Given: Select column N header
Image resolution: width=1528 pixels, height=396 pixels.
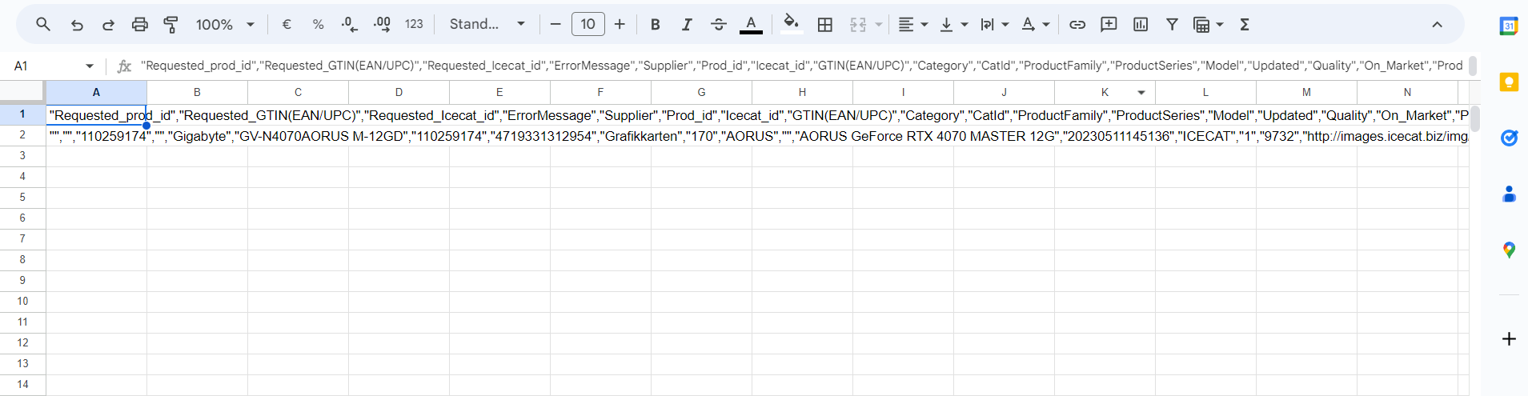Looking at the screenshot, I should [x=1407, y=92].
